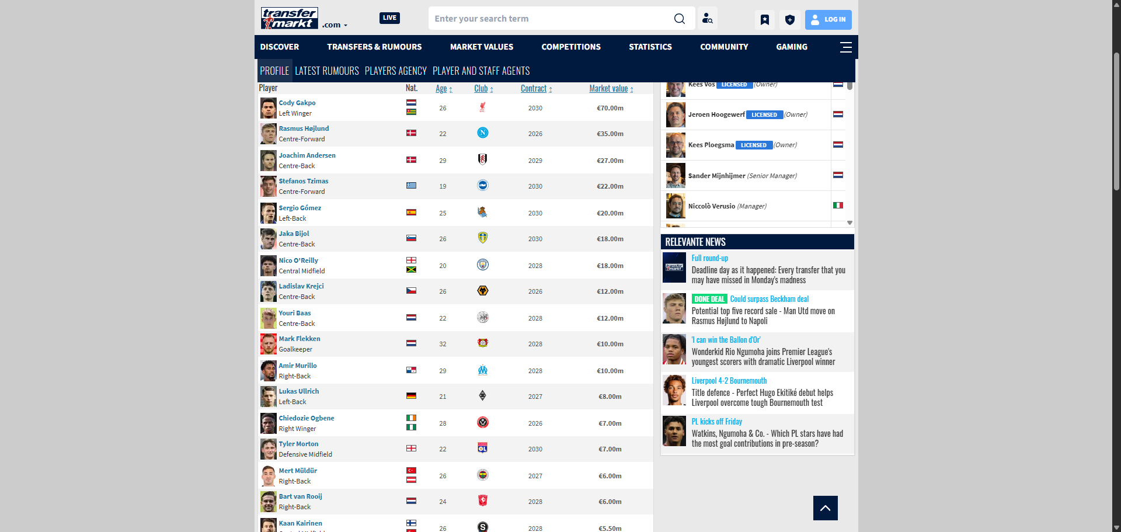Click Liverpool club crest in Gakpo row
This screenshot has height=532, width=1121.
pyautogui.click(x=482, y=107)
